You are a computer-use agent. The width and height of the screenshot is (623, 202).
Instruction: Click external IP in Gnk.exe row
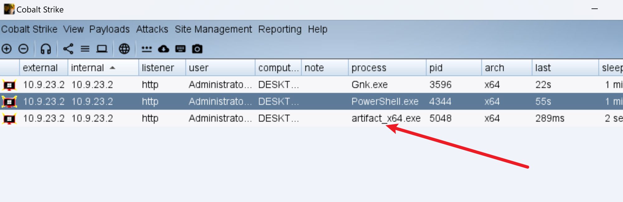pos(44,85)
